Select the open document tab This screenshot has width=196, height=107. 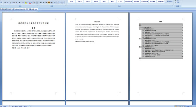pyautogui.click(x=19, y=9)
